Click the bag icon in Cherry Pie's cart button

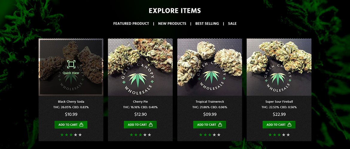(x=151, y=125)
